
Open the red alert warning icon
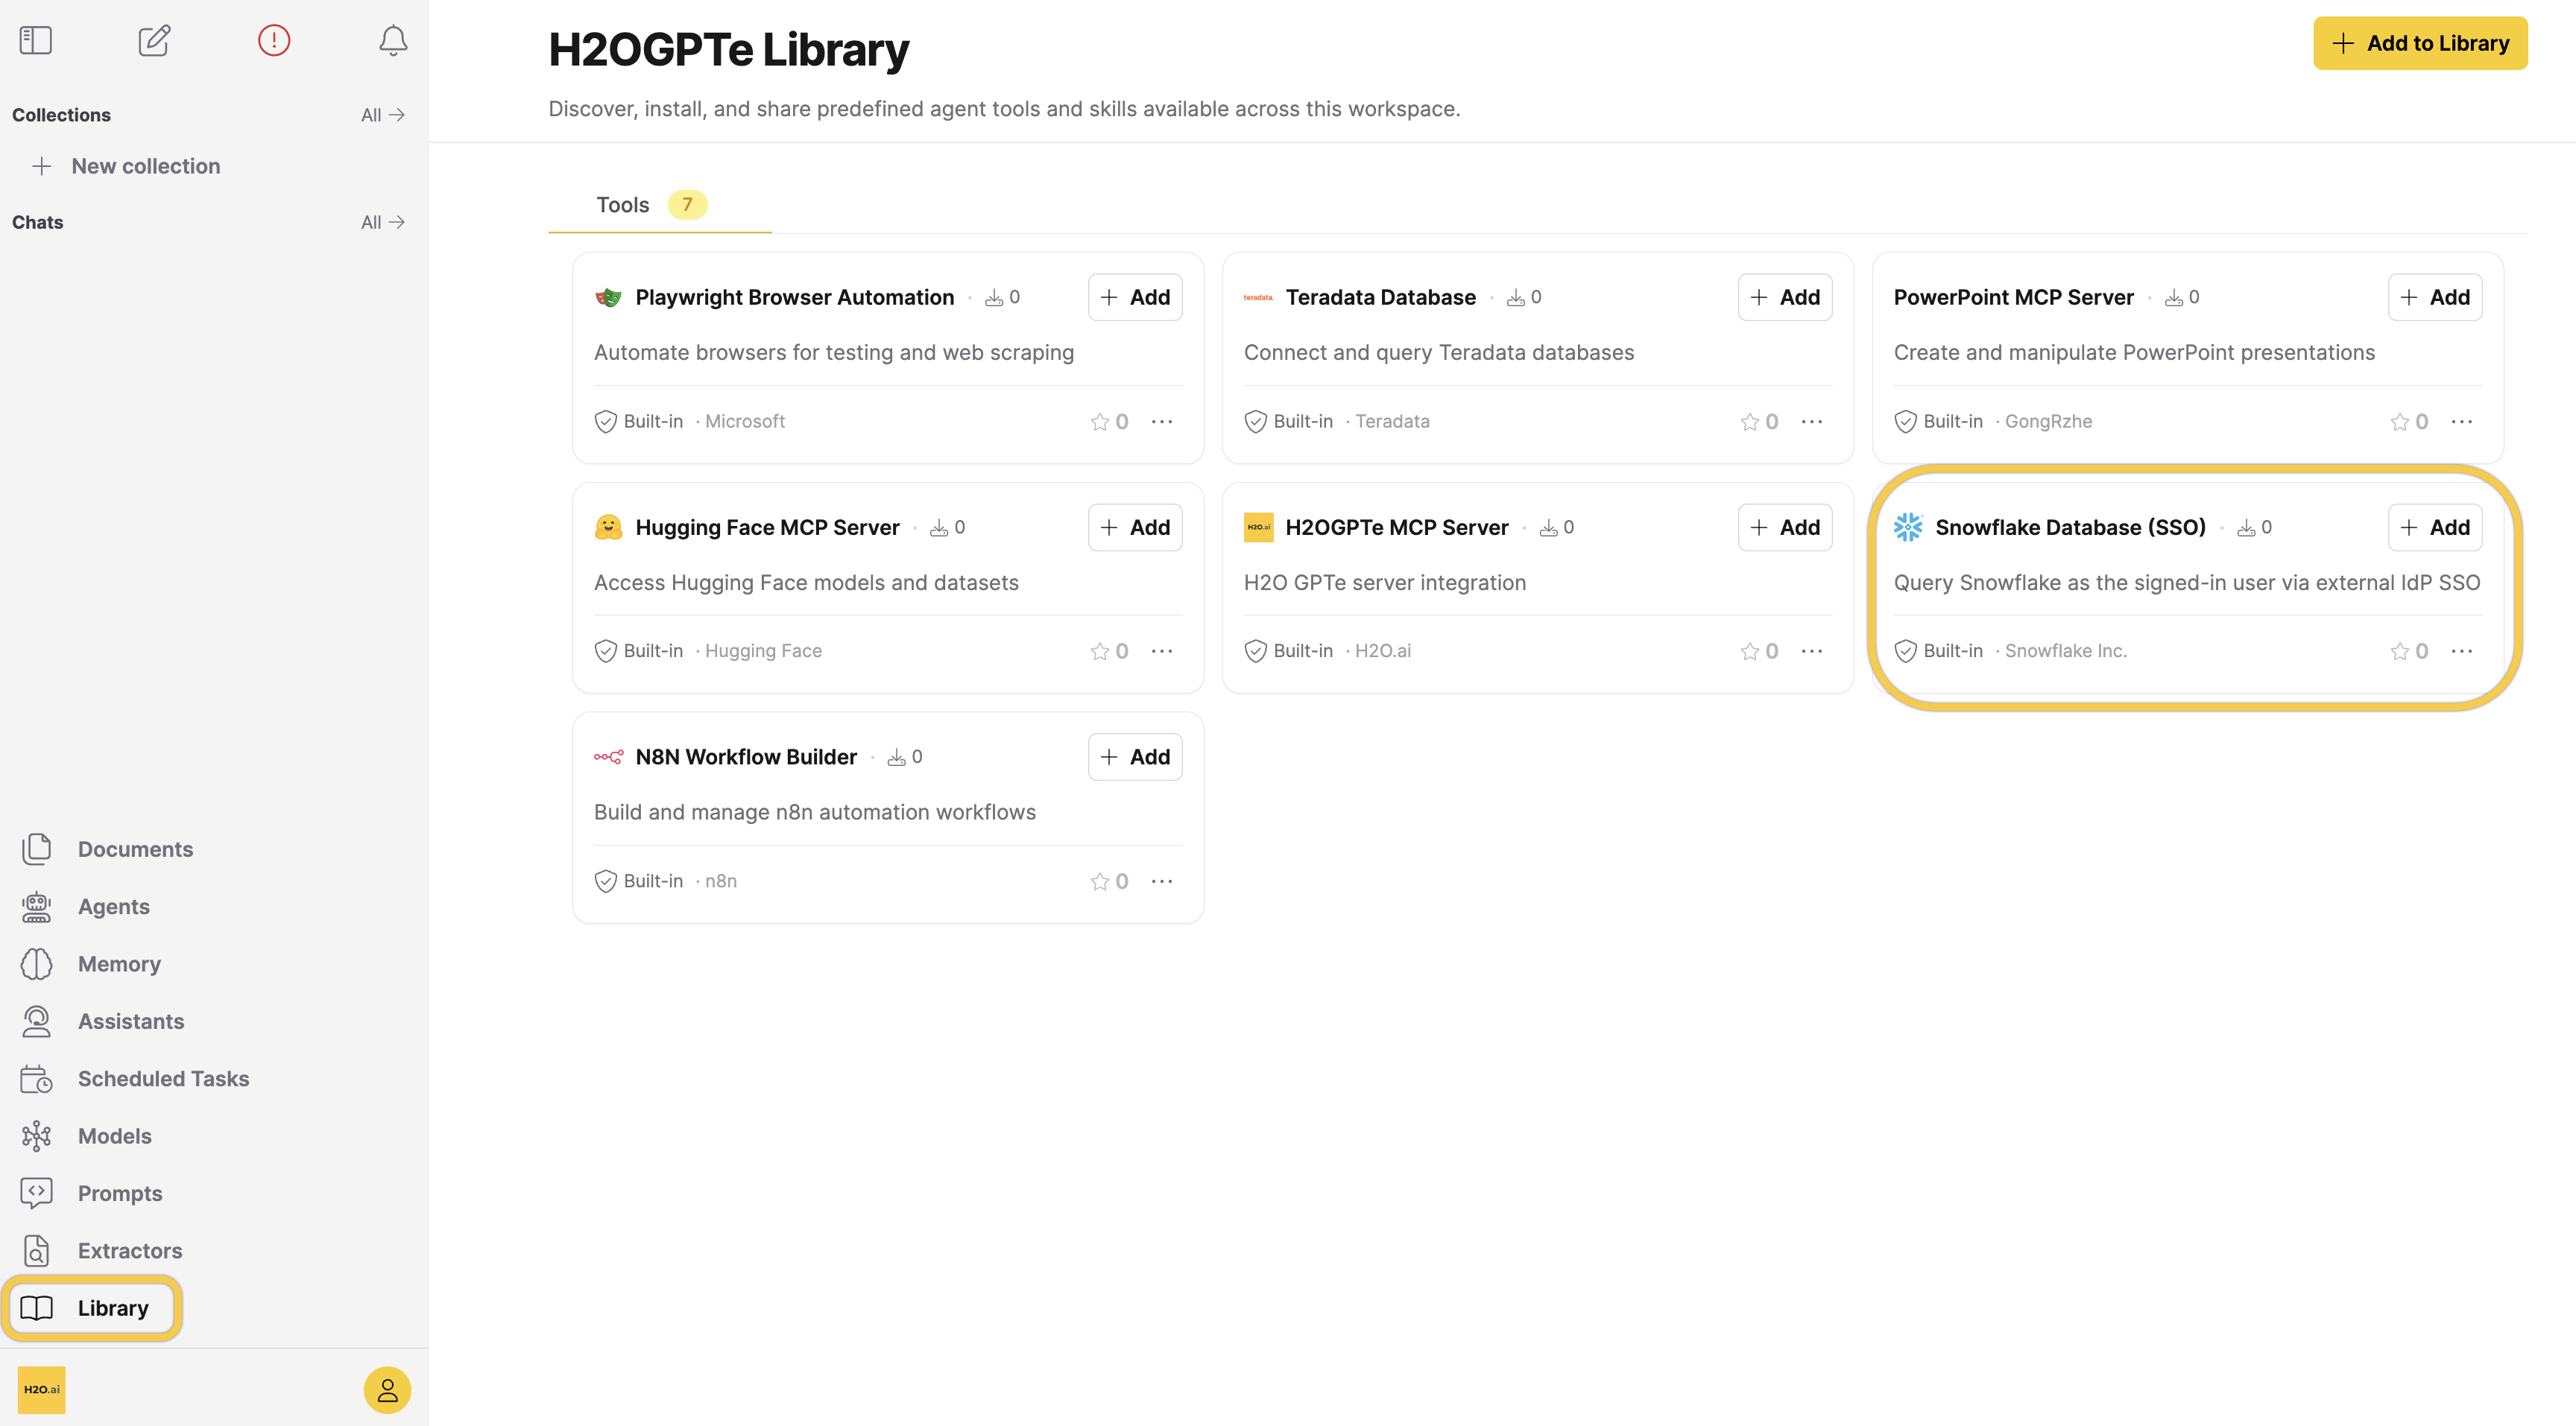pyautogui.click(x=273, y=40)
